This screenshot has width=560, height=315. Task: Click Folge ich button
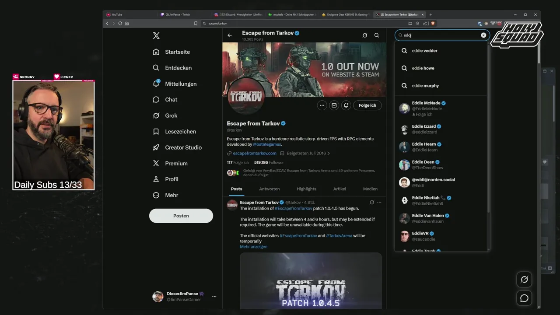point(367,105)
